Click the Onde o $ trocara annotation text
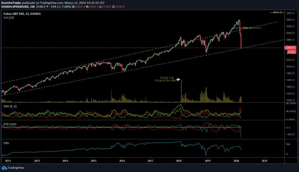This screenshot has width=299, height=172. tap(166, 79)
